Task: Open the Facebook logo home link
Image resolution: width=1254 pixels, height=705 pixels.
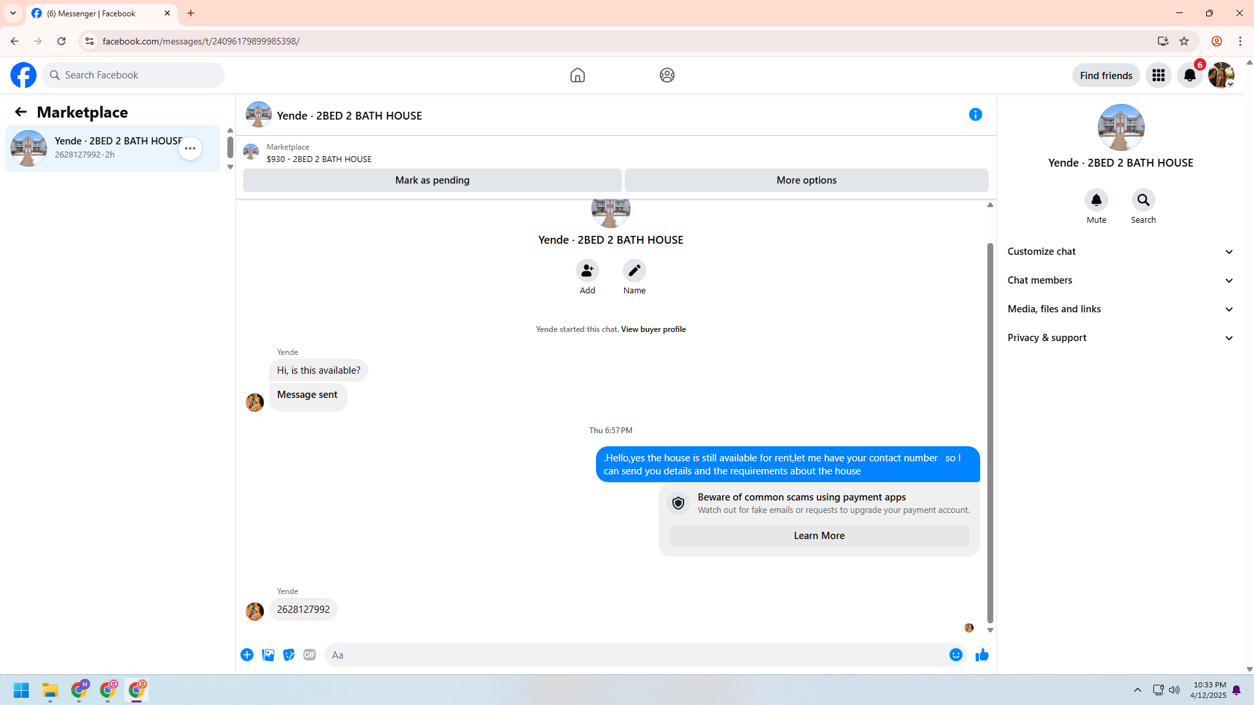Action: pyautogui.click(x=24, y=75)
